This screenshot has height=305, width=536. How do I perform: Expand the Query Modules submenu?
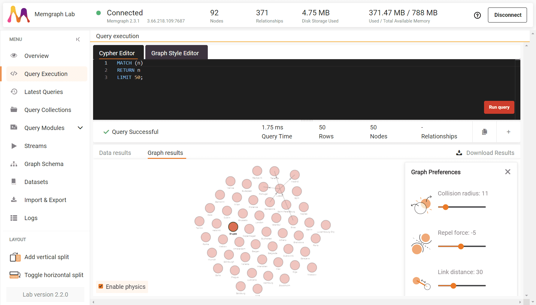coord(80,128)
